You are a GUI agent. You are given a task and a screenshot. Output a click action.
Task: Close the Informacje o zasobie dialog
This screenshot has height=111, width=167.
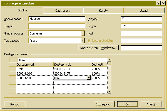point(163,3)
